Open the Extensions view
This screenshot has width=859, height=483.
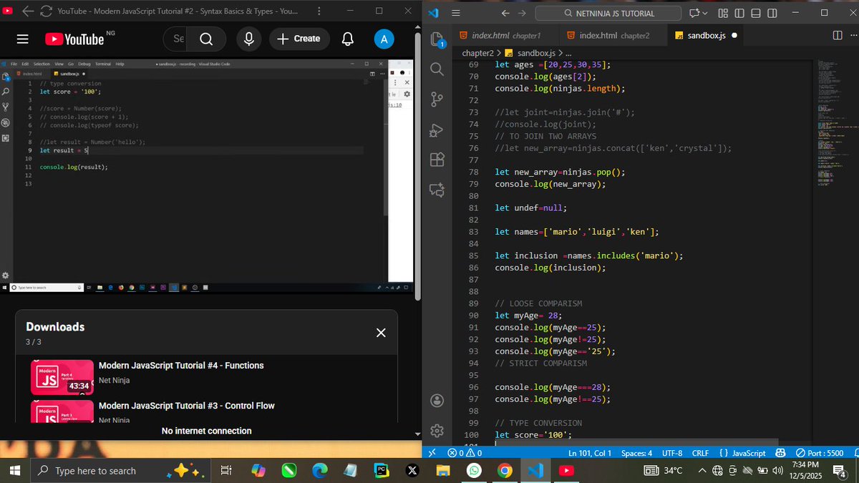coord(437,160)
